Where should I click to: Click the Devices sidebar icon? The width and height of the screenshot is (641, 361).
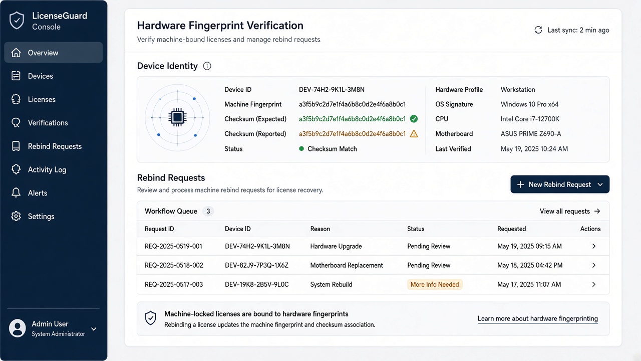coord(16,76)
